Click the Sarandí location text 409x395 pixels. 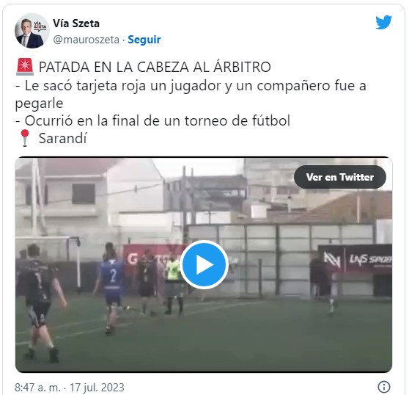(x=62, y=138)
